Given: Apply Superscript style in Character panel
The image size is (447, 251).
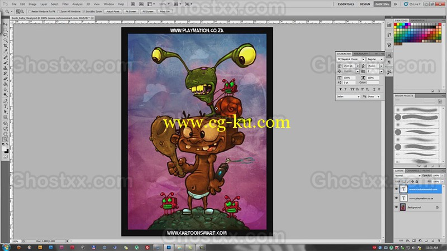Looking at the screenshot, I should click(362, 89).
